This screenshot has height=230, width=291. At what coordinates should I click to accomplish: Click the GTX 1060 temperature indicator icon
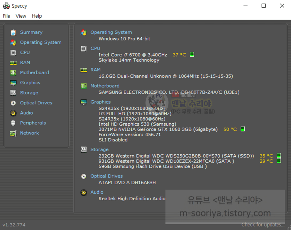click(243, 129)
